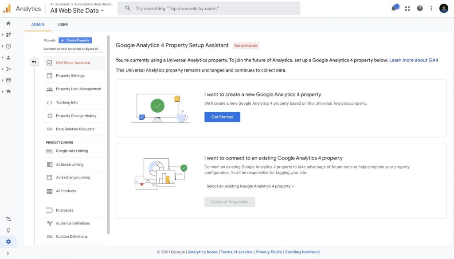Image resolution: width=454 pixels, height=259 pixels.
Task: Expand the Audience section arrow in sidebar
Action: click(3, 57)
